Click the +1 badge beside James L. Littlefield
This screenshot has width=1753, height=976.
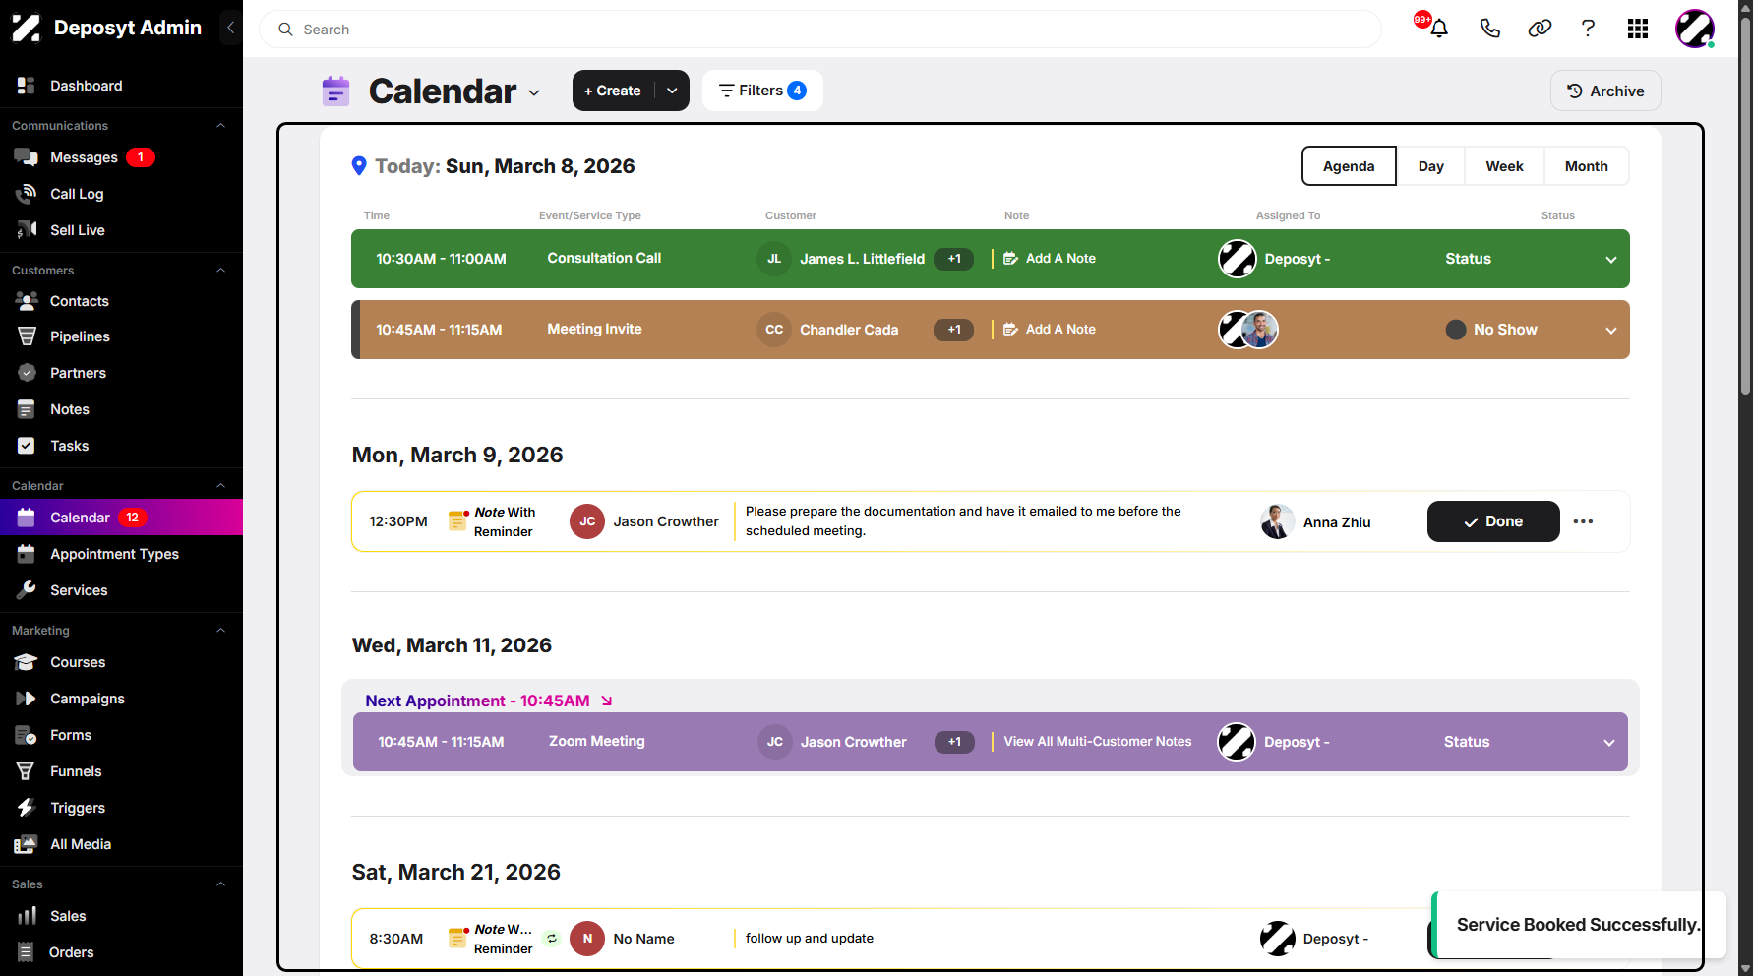click(x=954, y=259)
